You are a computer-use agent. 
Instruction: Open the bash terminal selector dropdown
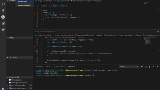coord(129,67)
